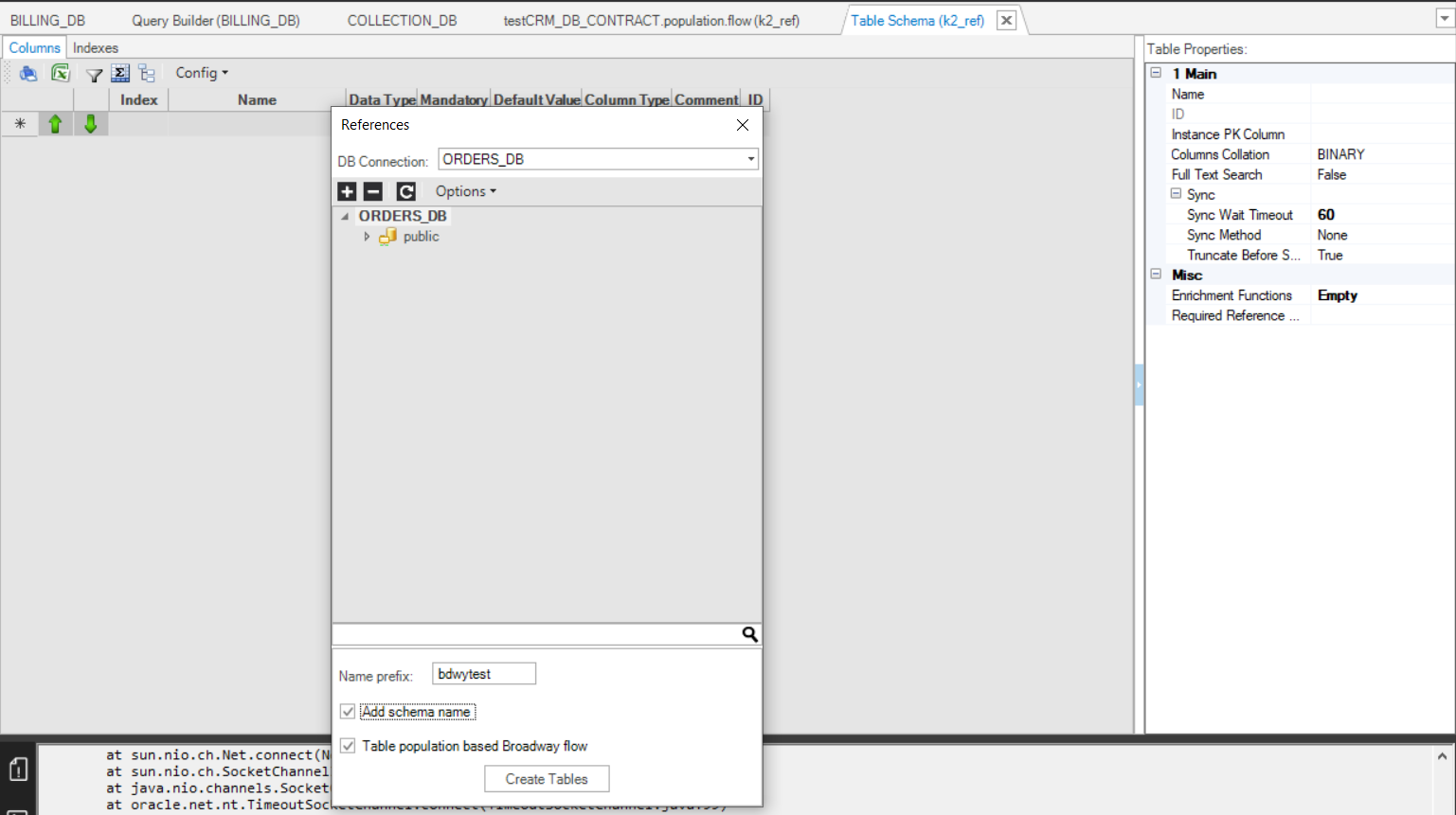Open the DB Connection dropdown
Viewport: 1456px width, 815px height.
click(x=750, y=159)
